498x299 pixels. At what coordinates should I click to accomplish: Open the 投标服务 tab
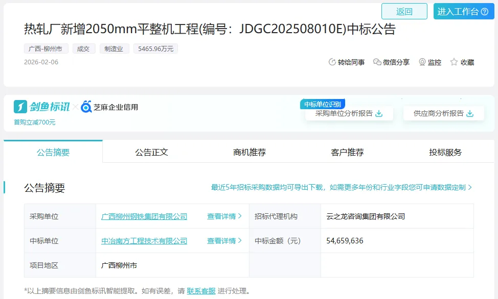pos(445,152)
